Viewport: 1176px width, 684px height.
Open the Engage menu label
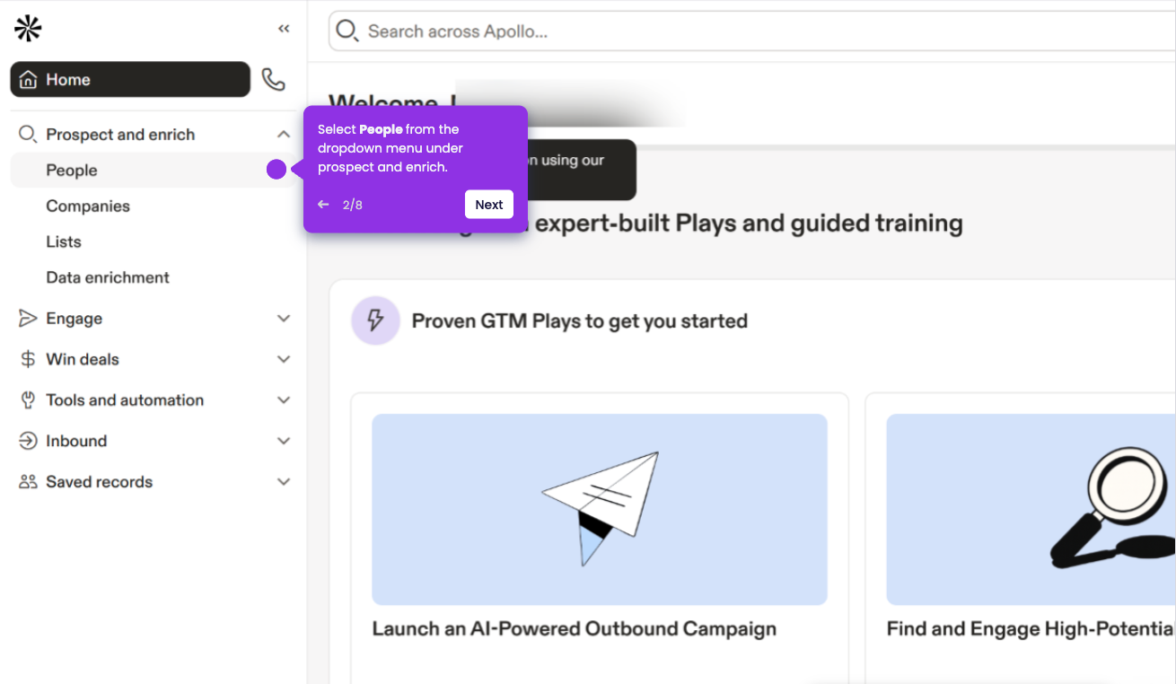(75, 319)
